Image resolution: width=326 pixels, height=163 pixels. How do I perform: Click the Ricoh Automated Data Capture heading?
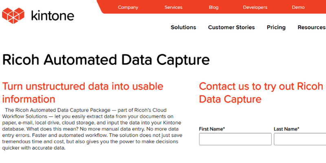click(106, 59)
